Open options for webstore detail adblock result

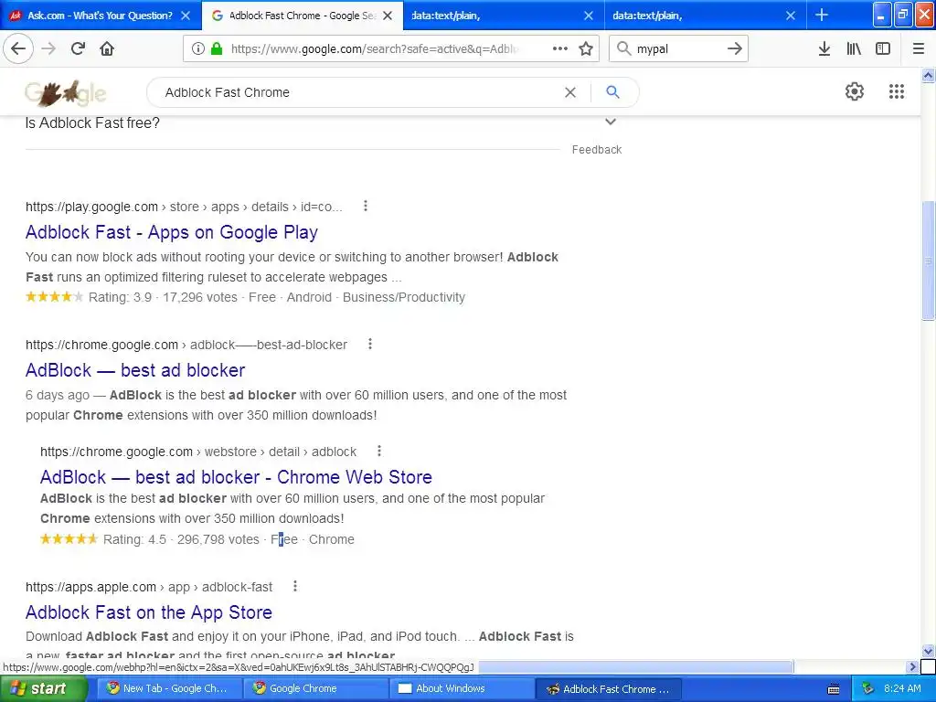coord(379,451)
